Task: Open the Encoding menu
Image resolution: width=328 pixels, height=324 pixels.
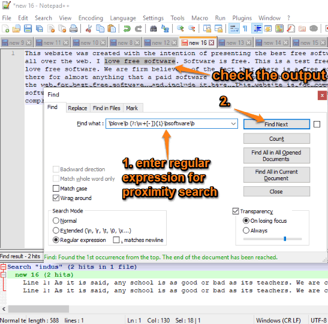Action: click(x=91, y=18)
